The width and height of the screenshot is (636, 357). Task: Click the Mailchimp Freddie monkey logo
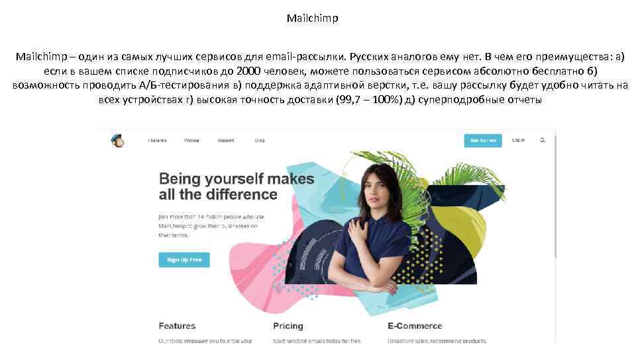(118, 140)
